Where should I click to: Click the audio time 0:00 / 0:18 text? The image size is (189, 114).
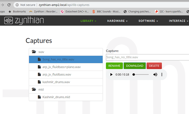[x=122, y=75]
